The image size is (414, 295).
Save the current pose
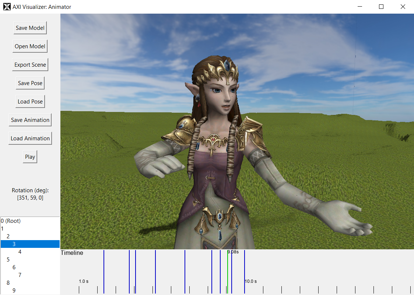click(x=30, y=83)
